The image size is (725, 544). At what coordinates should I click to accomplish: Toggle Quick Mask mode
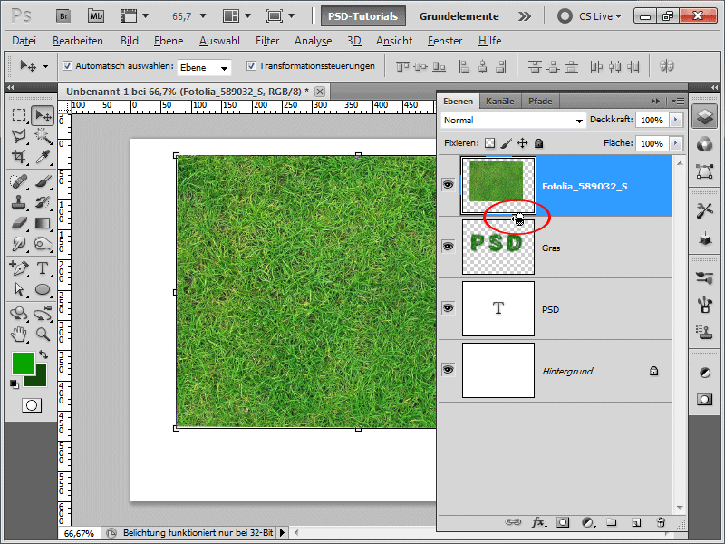click(32, 405)
